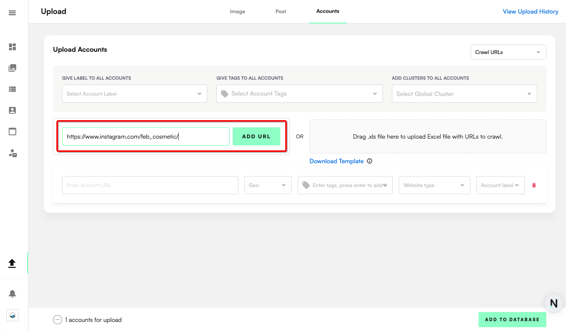Open the hamburger menu
The image size is (566, 331).
pyautogui.click(x=12, y=13)
